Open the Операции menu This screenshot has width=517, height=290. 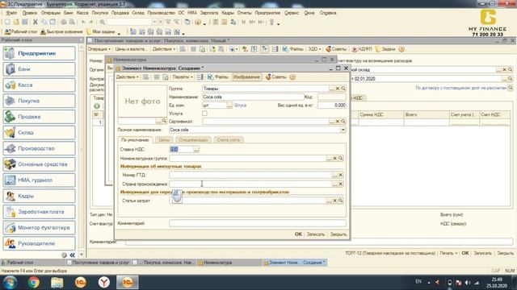click(50, 13)
